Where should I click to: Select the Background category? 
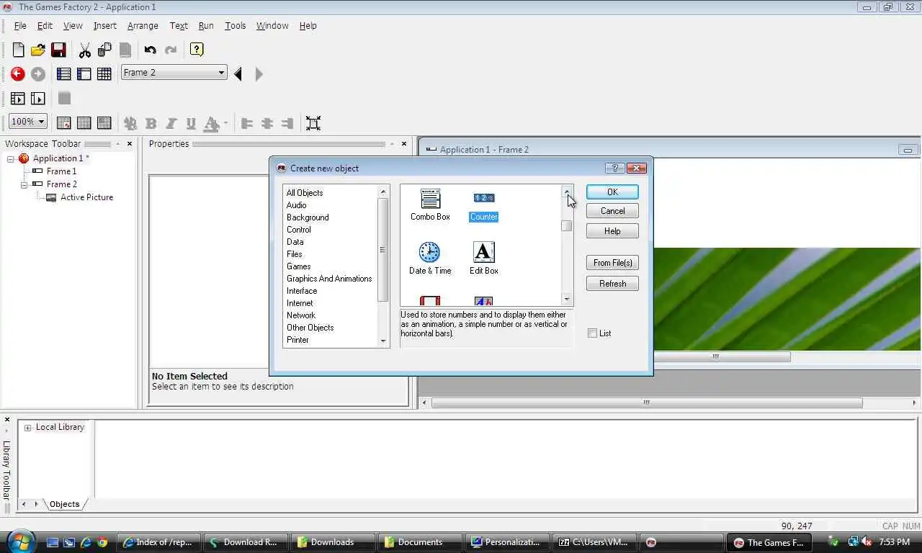308,217
